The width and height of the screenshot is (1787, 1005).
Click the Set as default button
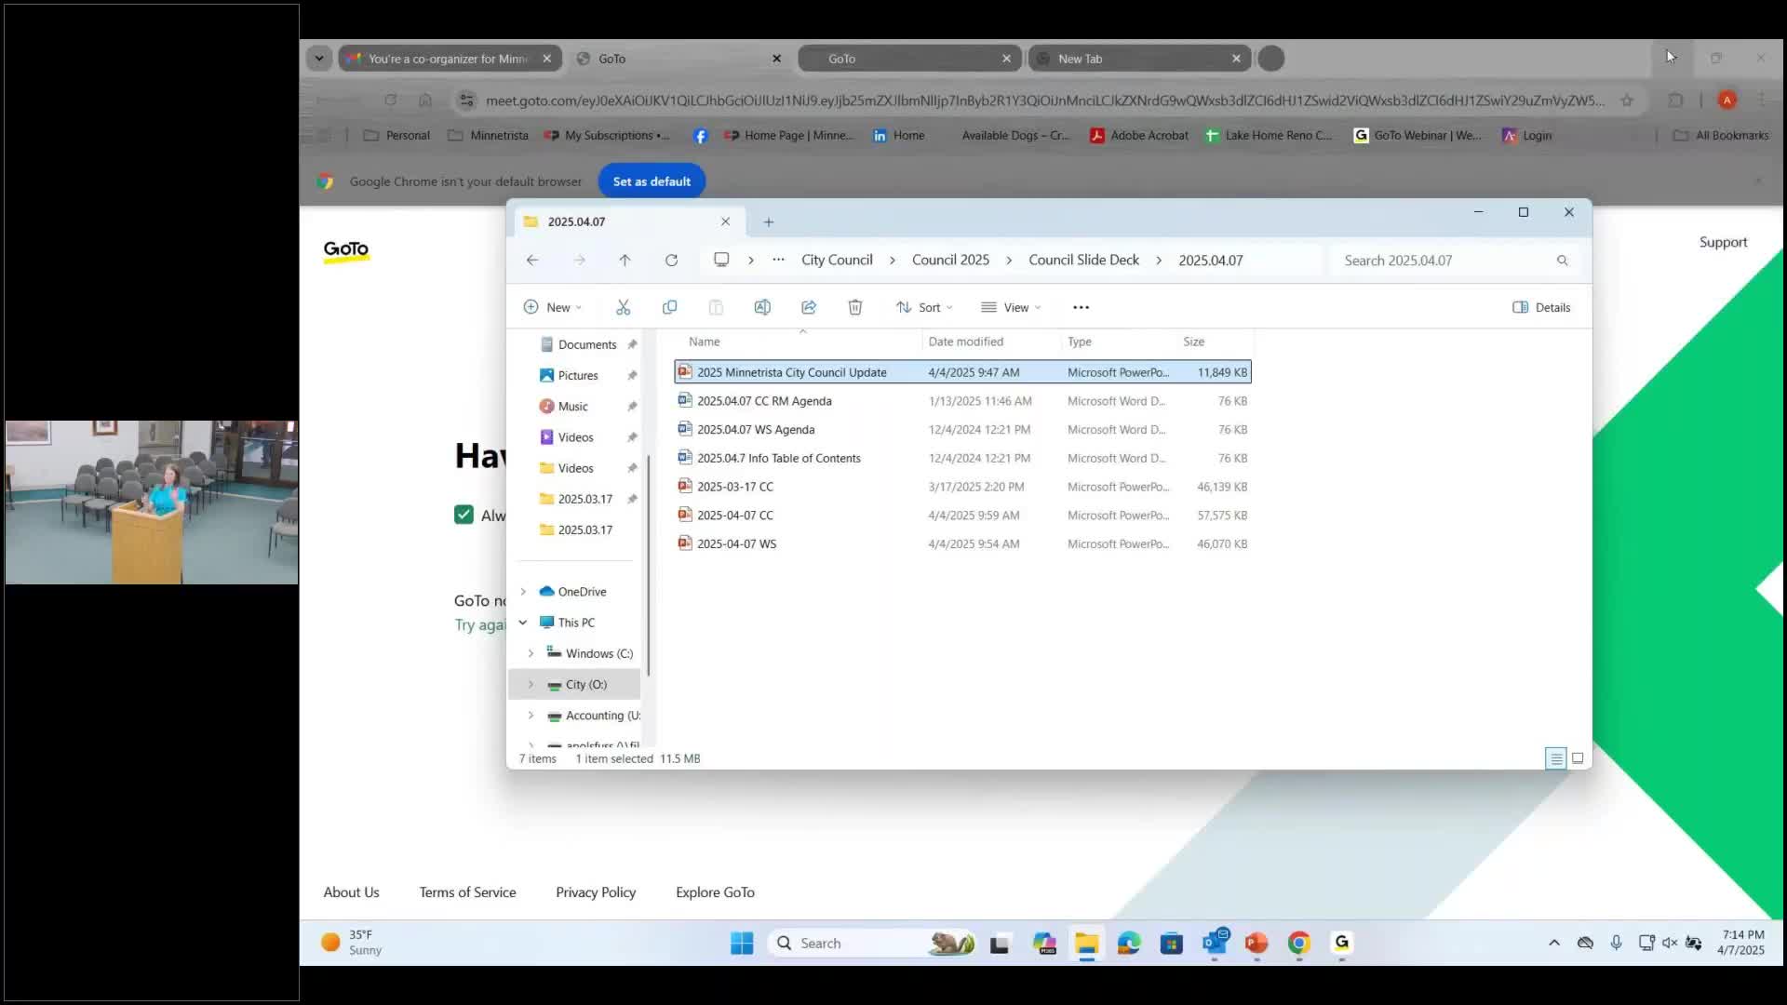[x=652, y=181]
